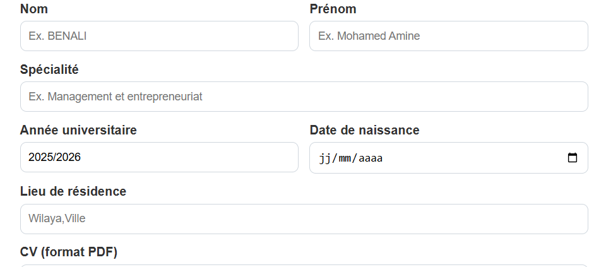Select the Spécialité input box
Image resolution: width=606 pixels, height=267 pixels.
(304, 97)
